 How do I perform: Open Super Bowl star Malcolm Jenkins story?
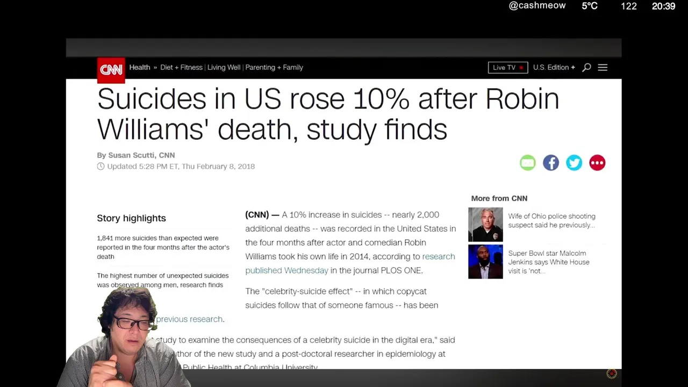pyautogui.click(x=549, y=262)
